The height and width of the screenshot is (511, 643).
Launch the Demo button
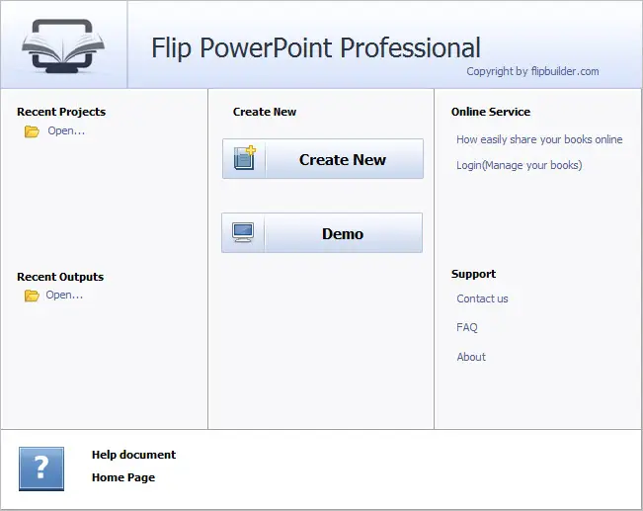(x=322, y=232)
